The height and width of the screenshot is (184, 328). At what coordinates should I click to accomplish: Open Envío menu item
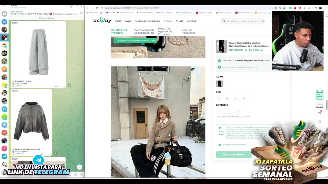point(128,21)
